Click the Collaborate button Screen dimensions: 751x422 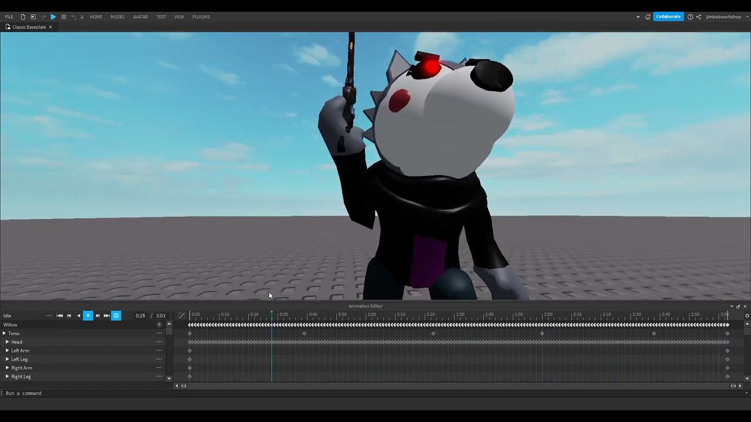point(668,16)
